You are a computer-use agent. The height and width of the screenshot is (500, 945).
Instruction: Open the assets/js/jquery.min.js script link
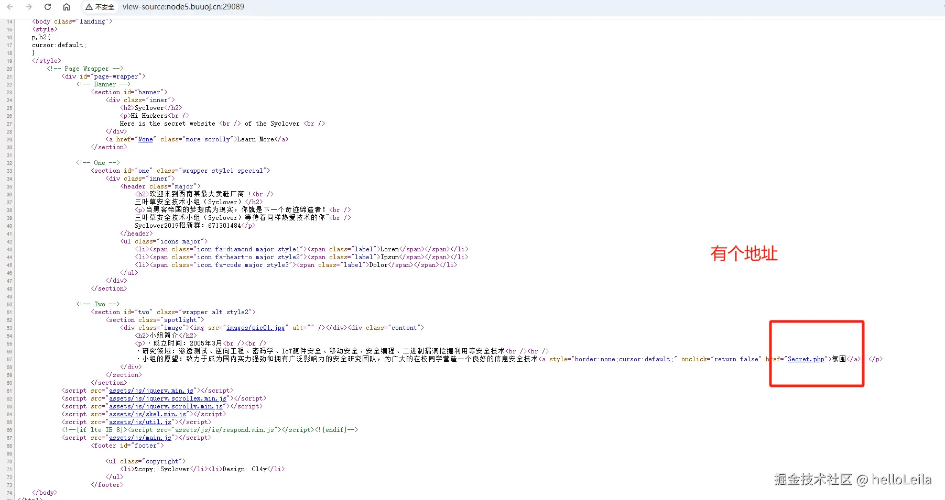151,391
